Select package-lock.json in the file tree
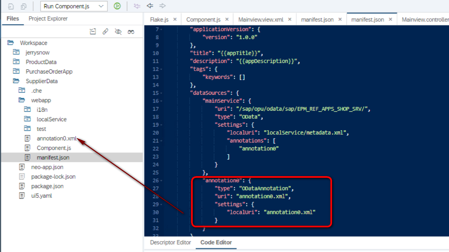The image size is (449, 252). point(53,176)
